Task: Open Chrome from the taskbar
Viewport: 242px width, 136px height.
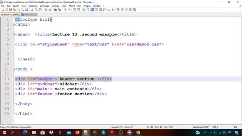Action: [138, 133]
